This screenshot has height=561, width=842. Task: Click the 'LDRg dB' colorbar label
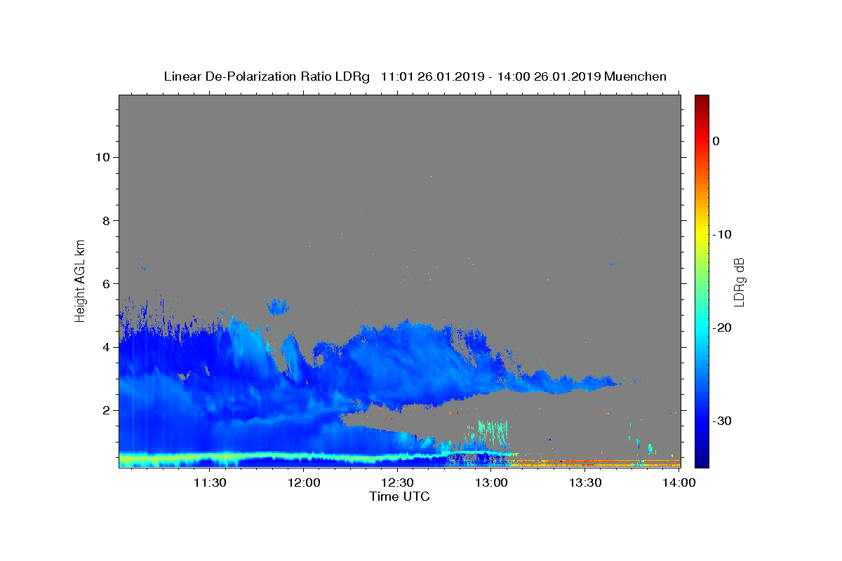tap(739, 281)
